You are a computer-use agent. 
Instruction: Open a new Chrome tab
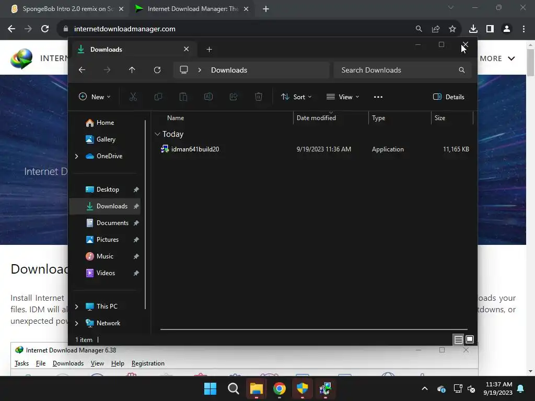tap(266, 9)
